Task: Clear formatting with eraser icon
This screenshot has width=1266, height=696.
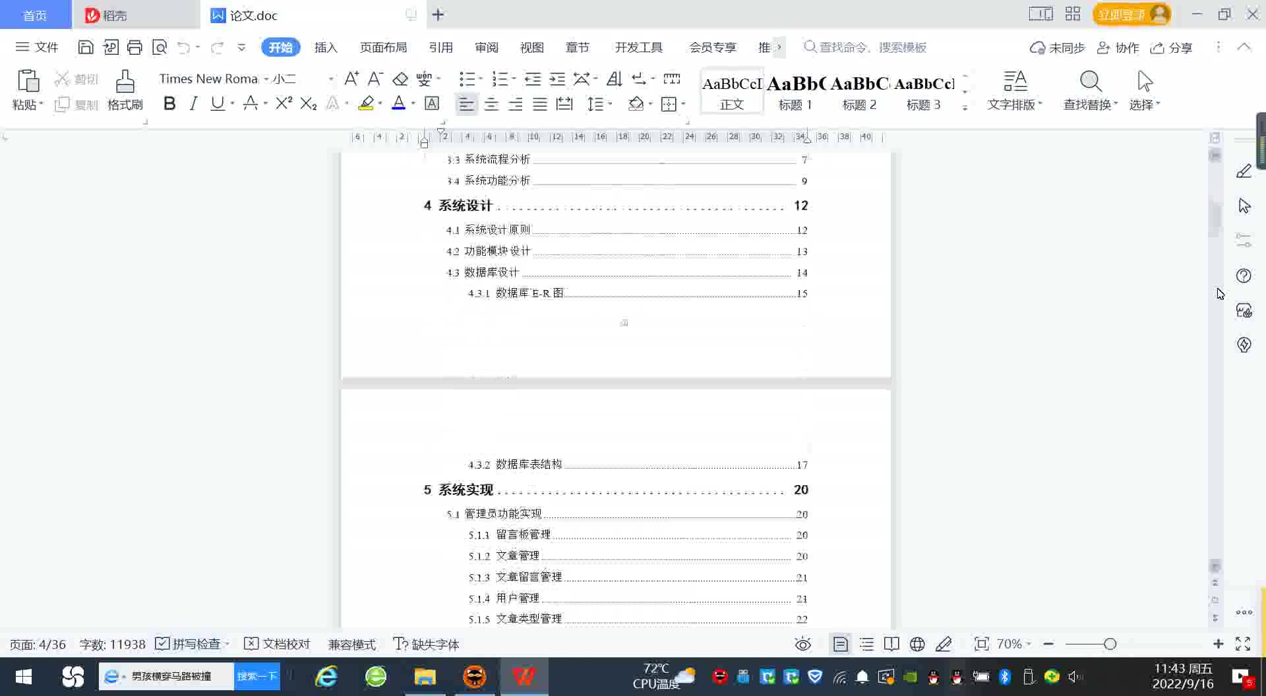Action: (400, 79)
